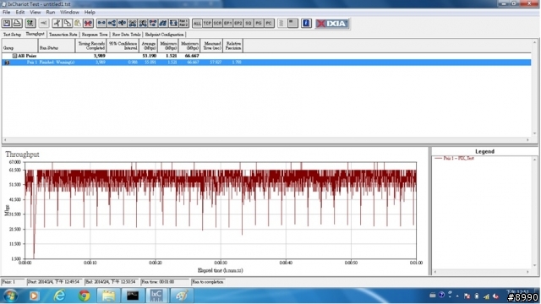Open the Help menu
The image size is (541, 304).
(90, 12)
